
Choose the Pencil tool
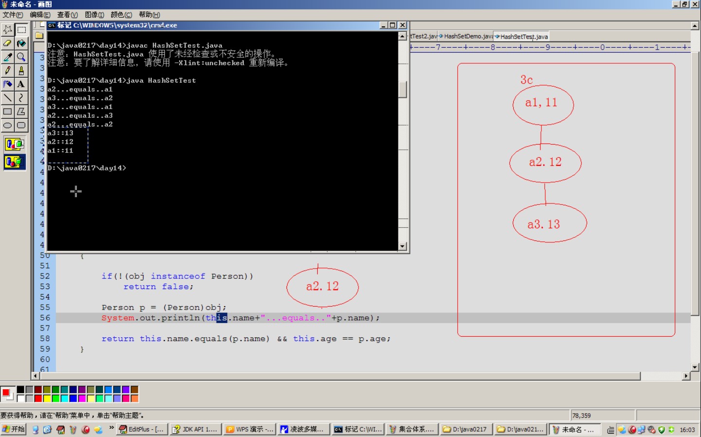pos(8,71)
